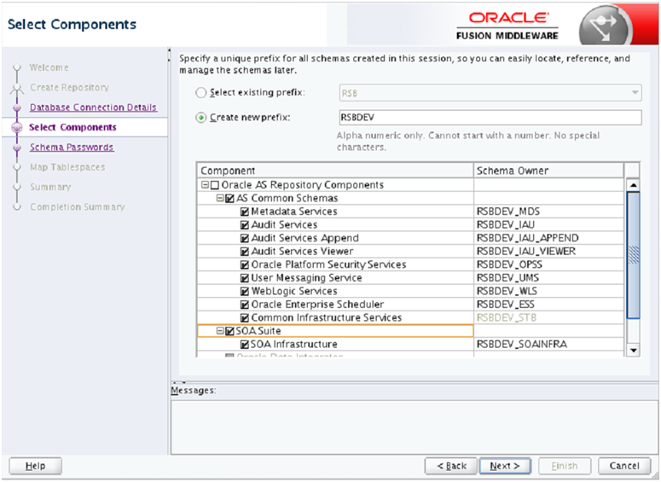Uncheck the SOA Suite checkbox
This screenshot has height=482, width=661.
[x=229, y=332]
